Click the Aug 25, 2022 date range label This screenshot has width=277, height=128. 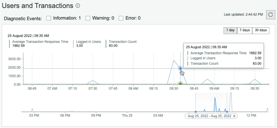(x=209, y=116)
